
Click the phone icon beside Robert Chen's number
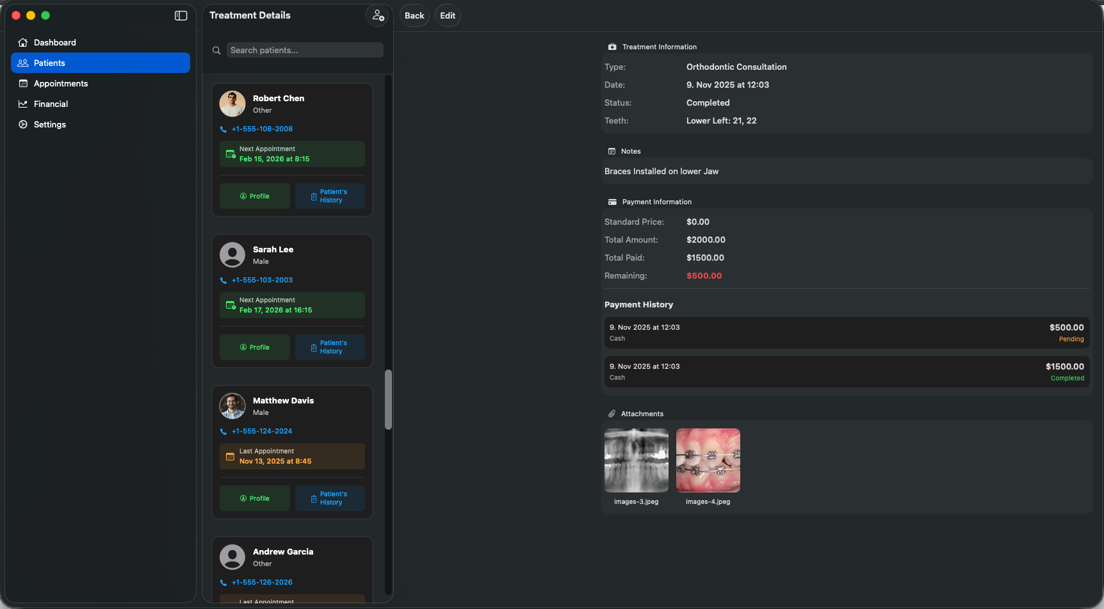coord(223,129)
